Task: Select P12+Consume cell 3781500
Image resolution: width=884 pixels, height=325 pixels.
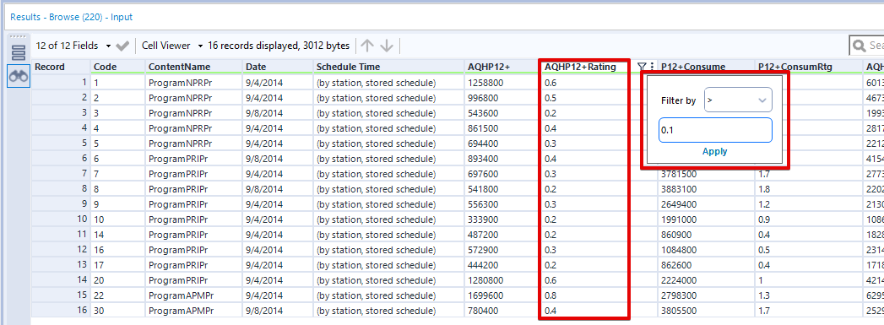Action: coord(706,174)
